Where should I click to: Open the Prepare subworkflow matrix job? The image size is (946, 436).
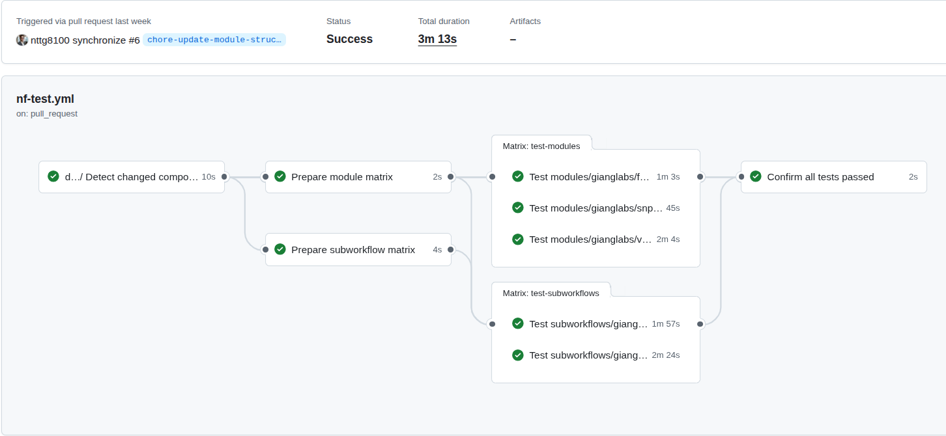(x=358, y=250)
